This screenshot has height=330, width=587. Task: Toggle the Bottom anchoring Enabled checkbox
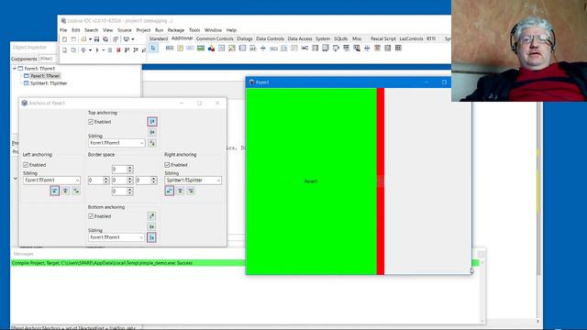click(x=91, y=216)
